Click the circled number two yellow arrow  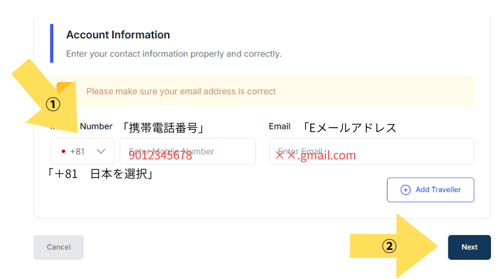(x=394, y=246)
